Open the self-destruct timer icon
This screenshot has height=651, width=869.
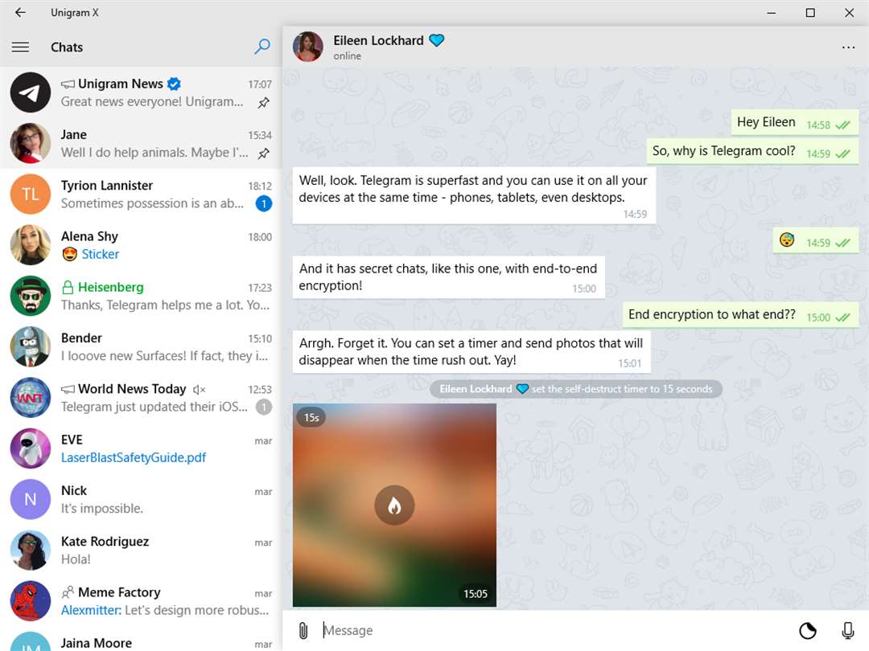click(x=808, y=630)
